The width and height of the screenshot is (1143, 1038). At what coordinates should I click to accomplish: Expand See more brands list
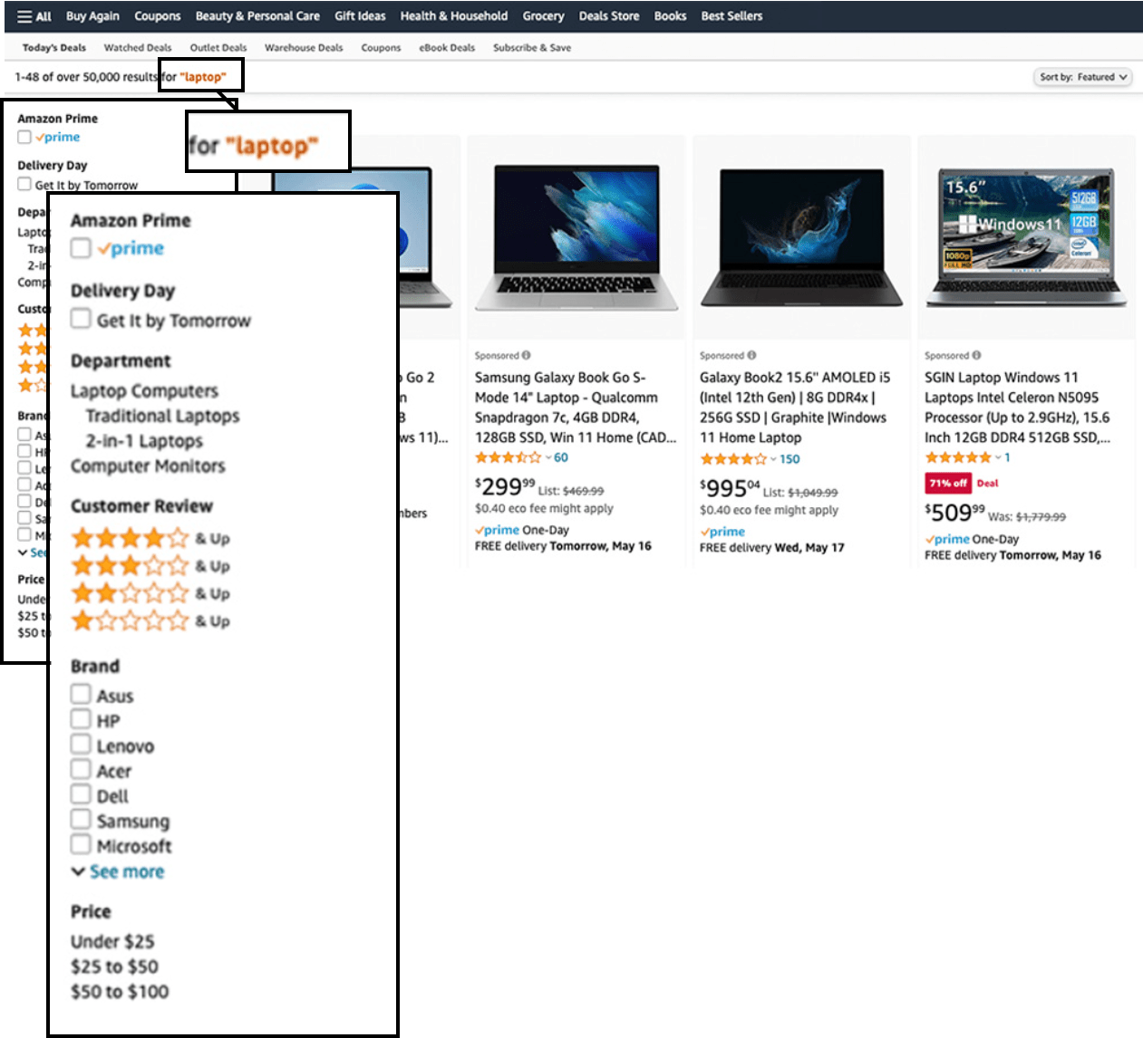pyautogui.click(x=126, y=871)
